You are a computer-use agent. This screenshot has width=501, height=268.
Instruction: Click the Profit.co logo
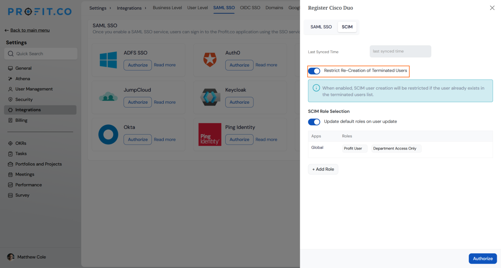pyautogui.click(x=40, y=12)
